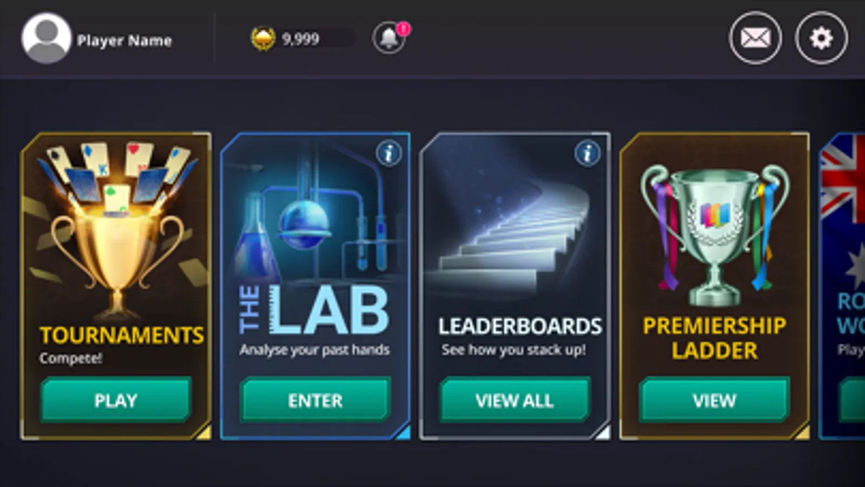Viewport: 865px width, 487px height.
Task: Click the Player Name label
Action: point(124,41)
